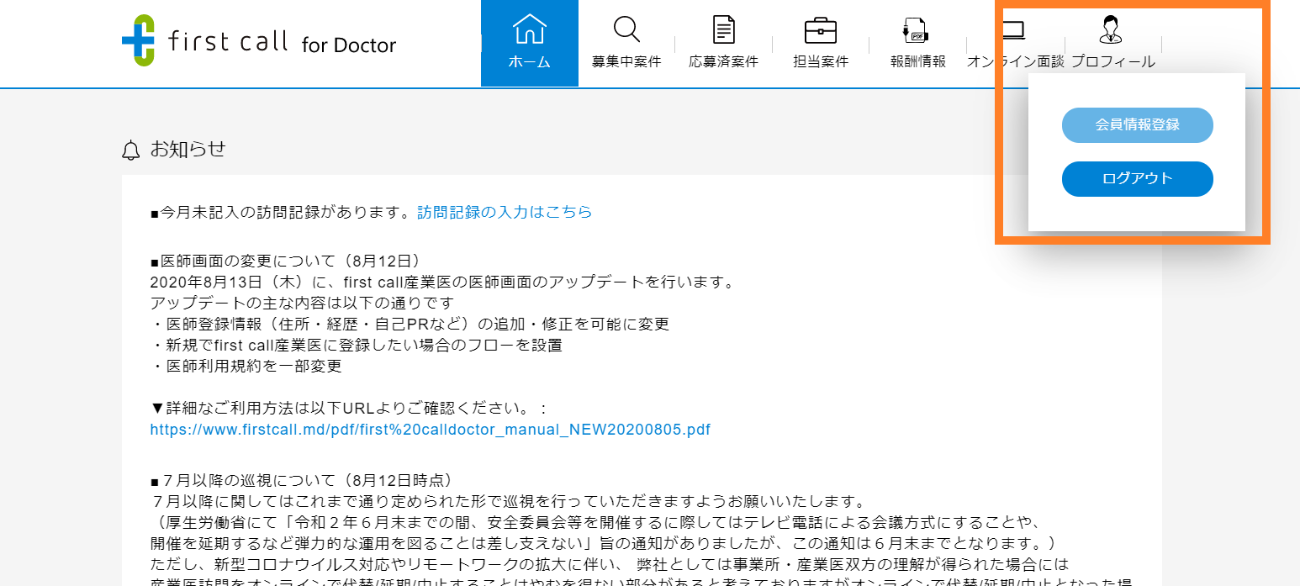Click the first call for Doctor logo
This screenshot has width=1300, height=586.
[x=258, y=39]
